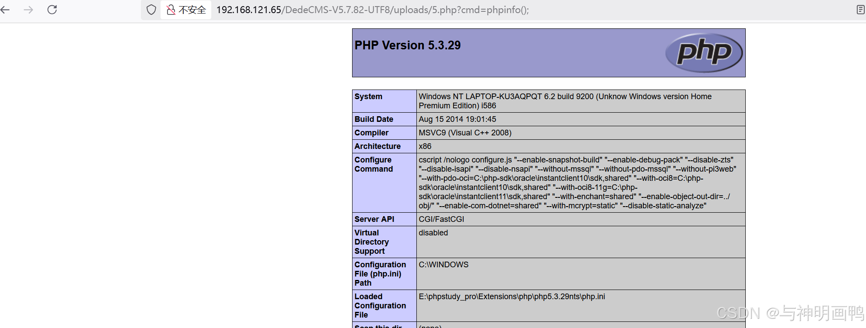The image size is (866, 328).
Task: Select the 'x86' architecture value
Action: pyautogui.click(x=425, y=146)
